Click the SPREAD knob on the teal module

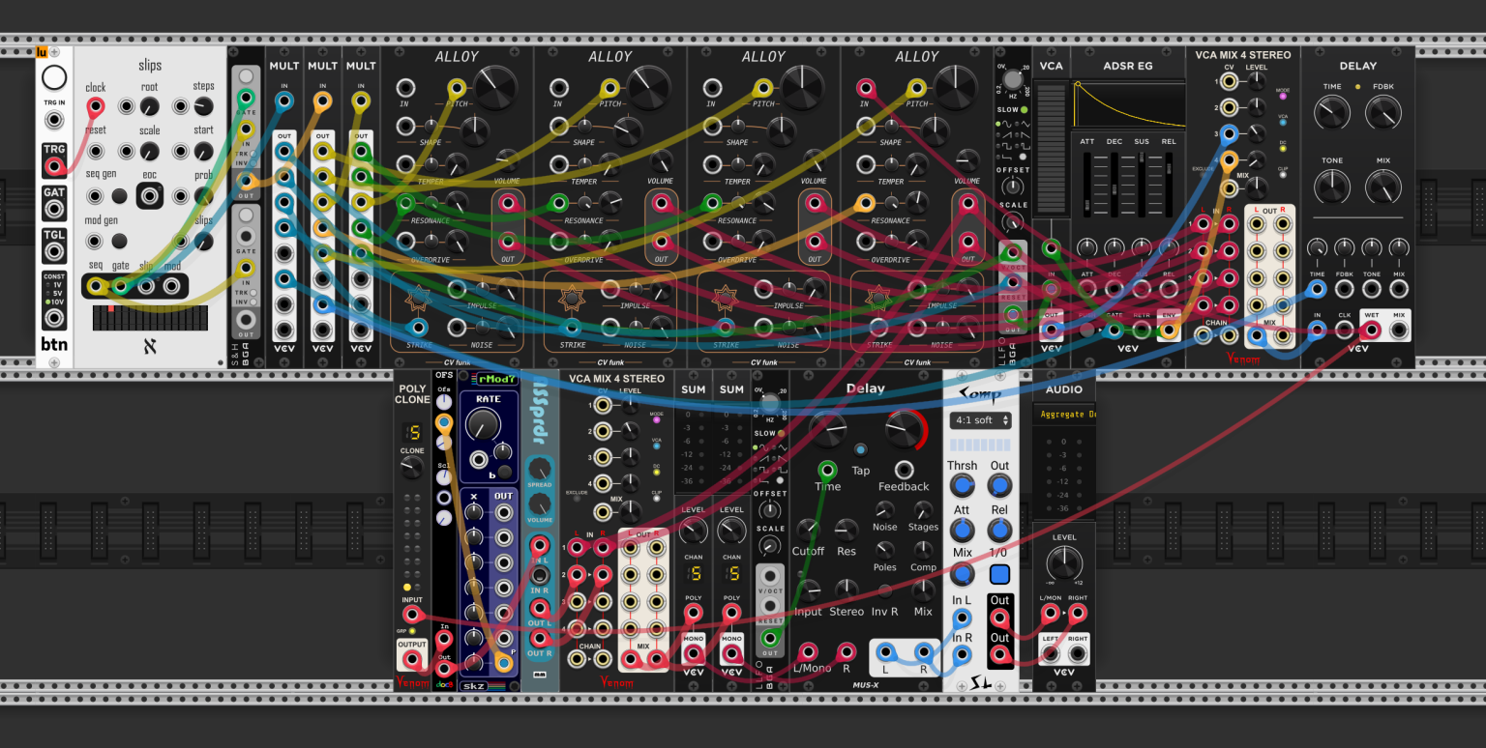(x=540, y=468)
